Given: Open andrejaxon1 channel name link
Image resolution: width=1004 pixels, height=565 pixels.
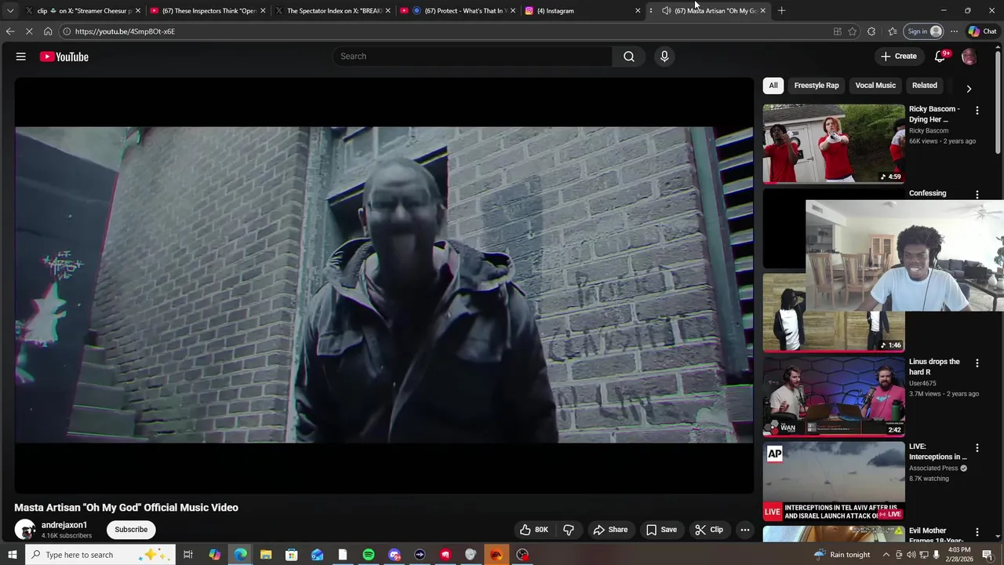Looking at the screenshot, I should point(64,525).
